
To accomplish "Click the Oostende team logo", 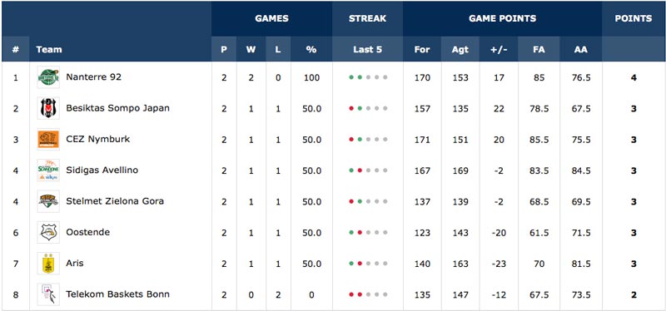I will coord(48,232).
